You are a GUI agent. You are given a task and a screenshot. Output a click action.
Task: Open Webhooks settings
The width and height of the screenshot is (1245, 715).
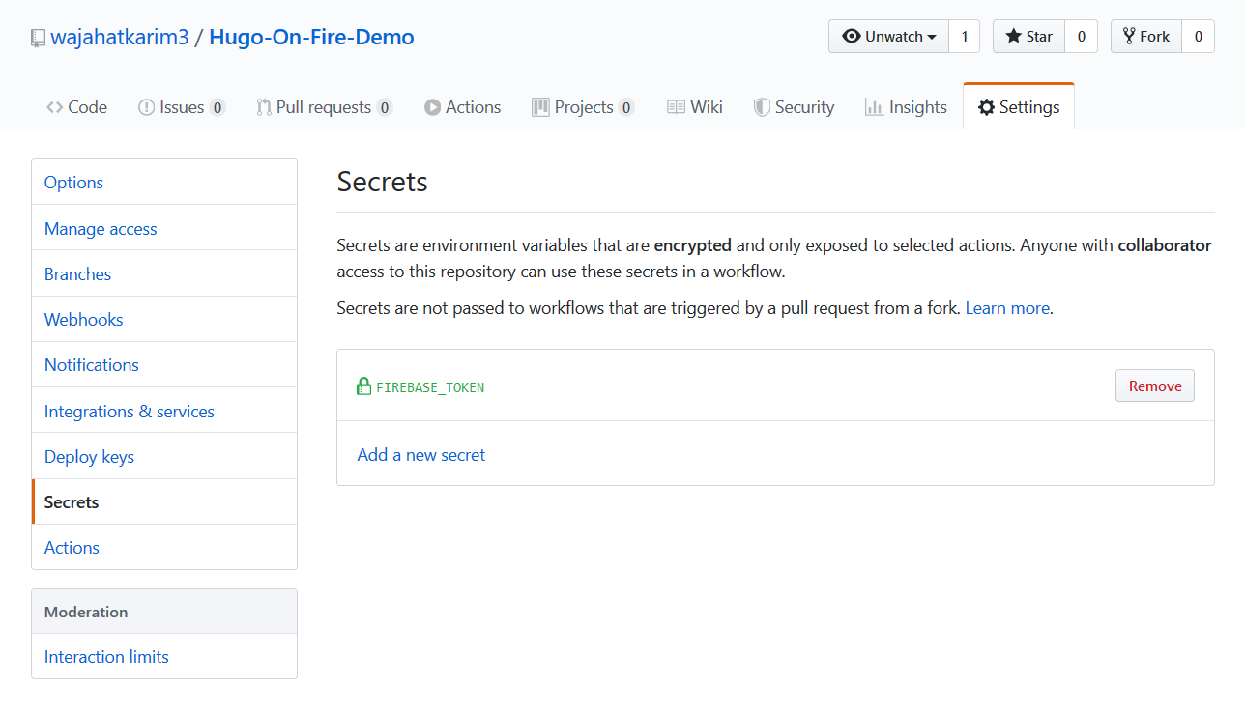coord(164,319)
